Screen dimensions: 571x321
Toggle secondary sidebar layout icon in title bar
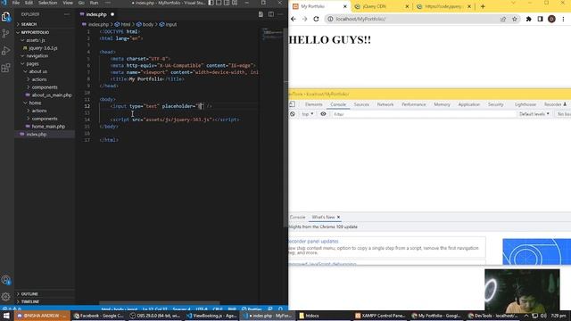coord(227,3)
